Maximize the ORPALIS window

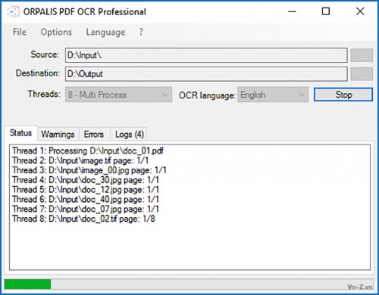click(x=326, y=11)
